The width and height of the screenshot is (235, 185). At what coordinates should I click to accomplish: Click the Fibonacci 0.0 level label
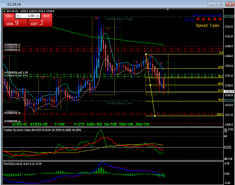point(221,53)
